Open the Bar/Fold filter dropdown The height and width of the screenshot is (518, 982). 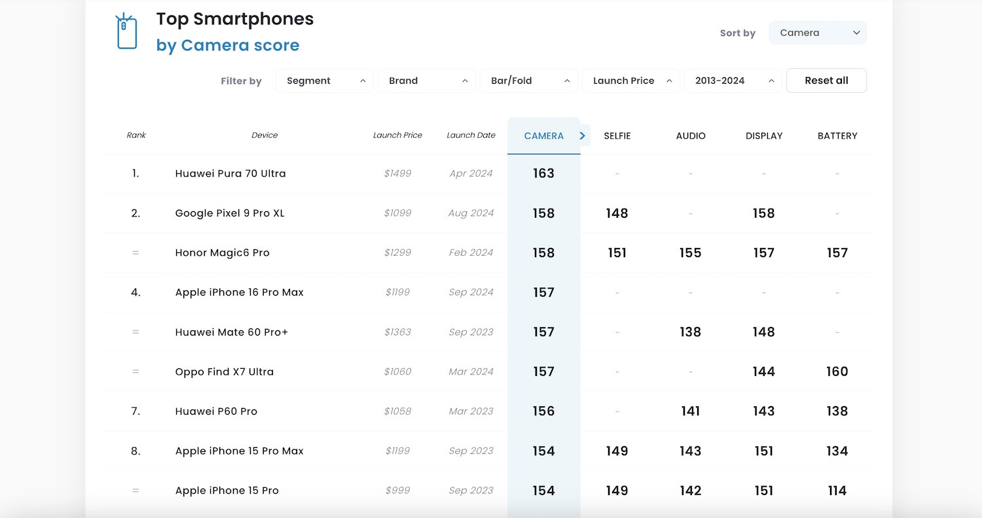529,80
